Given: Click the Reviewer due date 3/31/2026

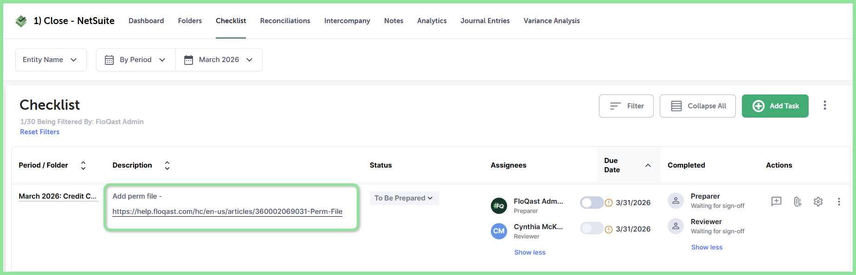Looking at the screenshot, I should click(633, 229).
